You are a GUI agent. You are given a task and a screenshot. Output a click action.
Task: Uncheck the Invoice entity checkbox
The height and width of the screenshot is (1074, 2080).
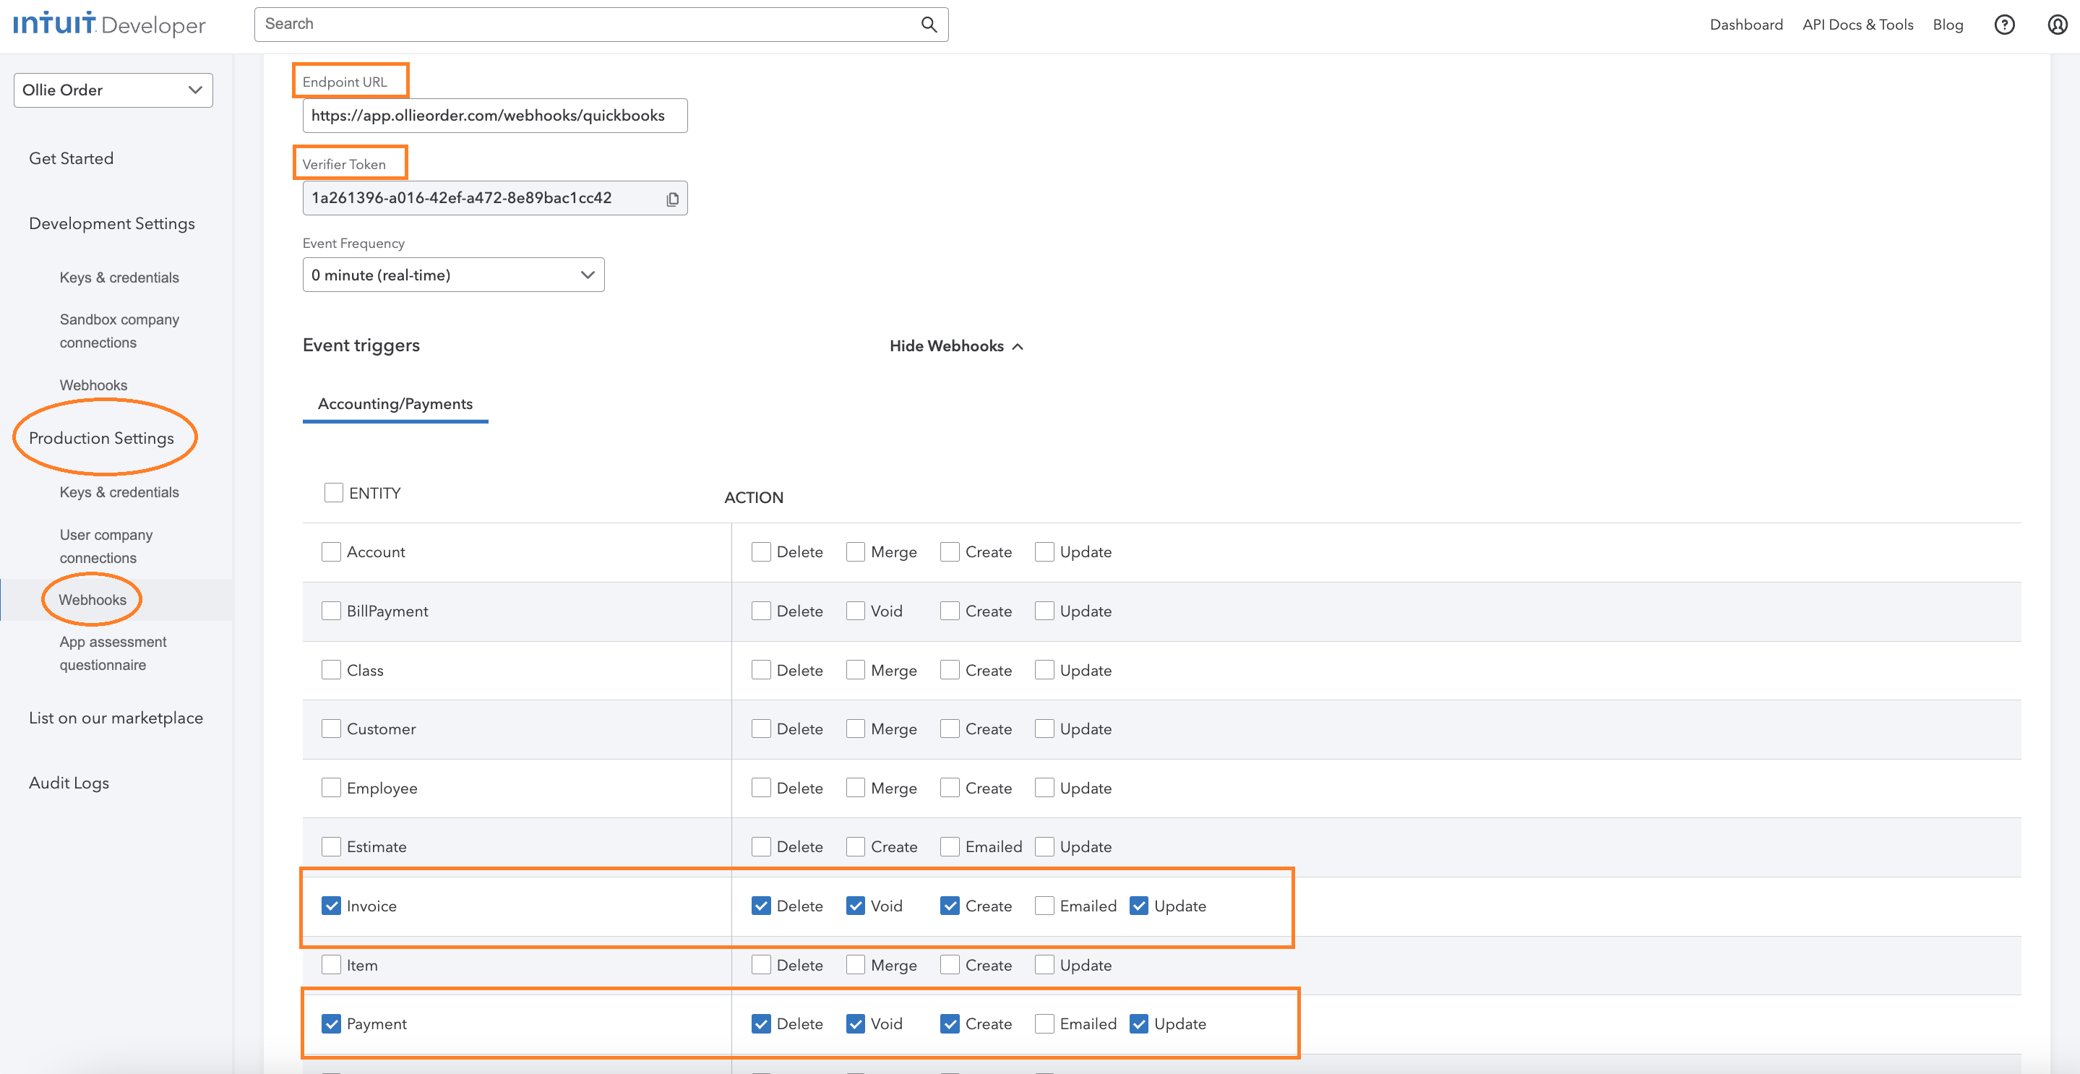point(331,905)
